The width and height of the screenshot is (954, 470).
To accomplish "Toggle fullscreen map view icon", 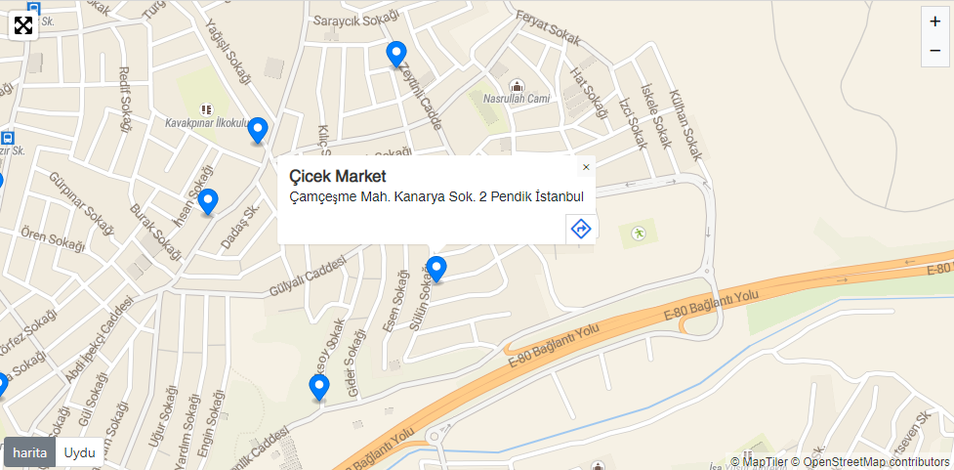I will click(23, 25).
